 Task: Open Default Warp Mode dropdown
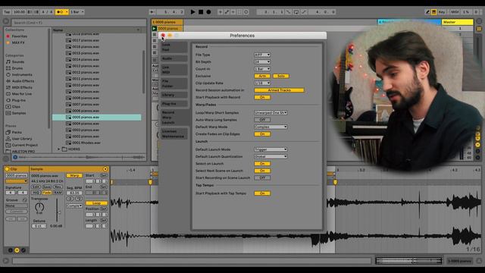pos(271,127)
